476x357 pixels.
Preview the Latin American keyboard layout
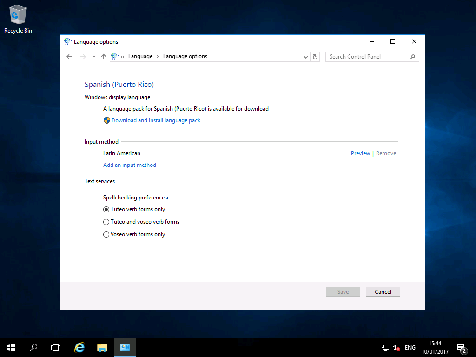coord(360,153)
